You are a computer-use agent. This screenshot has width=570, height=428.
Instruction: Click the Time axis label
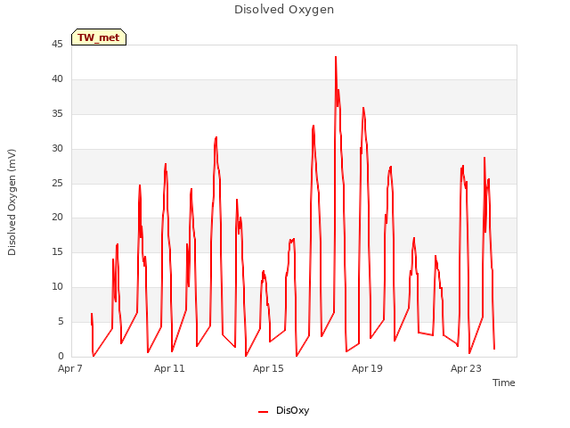coord(503,383)
